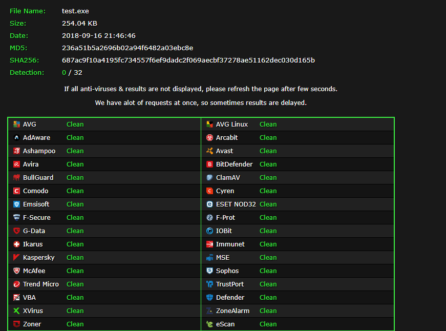Click the Kaspersky logo icon

tap(17, 257)
